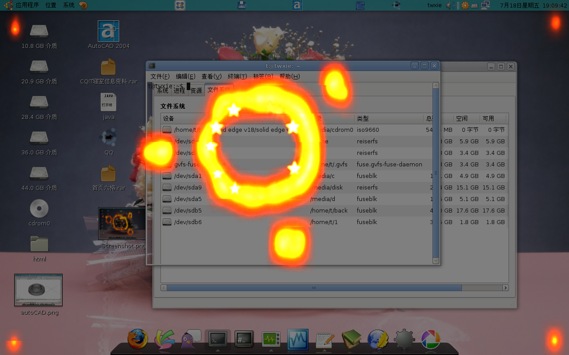Select the autoCAD.png thumbnail

[38, 290]
